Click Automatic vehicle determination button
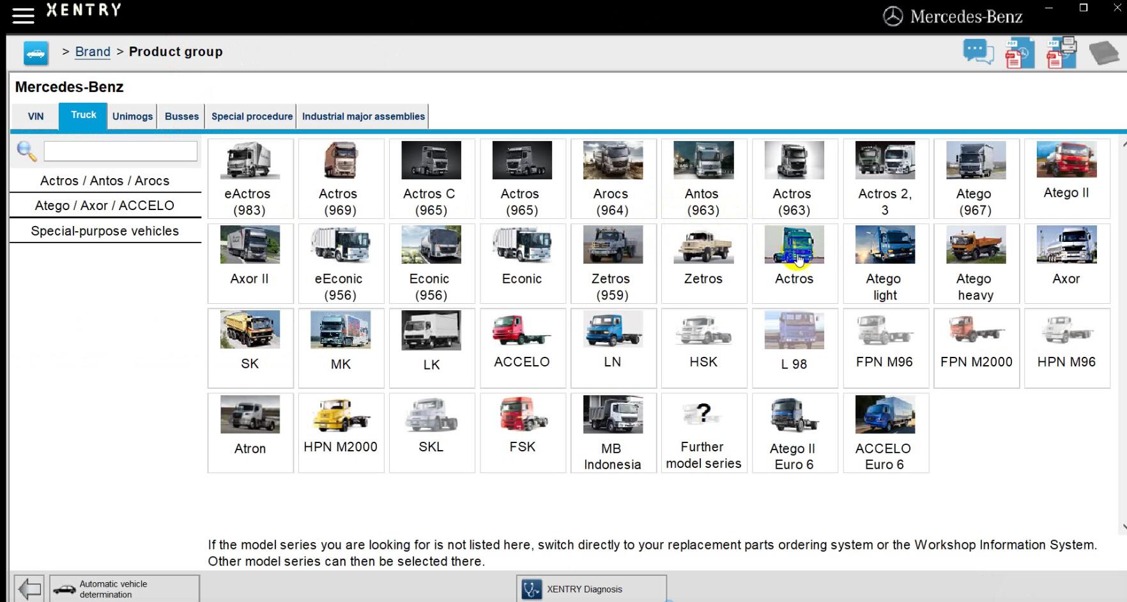The width and height of the screenshot is (1127, 602). coord(125,589)
